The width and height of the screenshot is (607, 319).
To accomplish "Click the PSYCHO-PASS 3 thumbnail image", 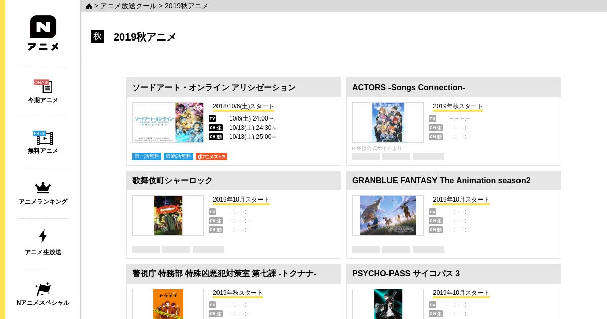I will click(388, 304).
